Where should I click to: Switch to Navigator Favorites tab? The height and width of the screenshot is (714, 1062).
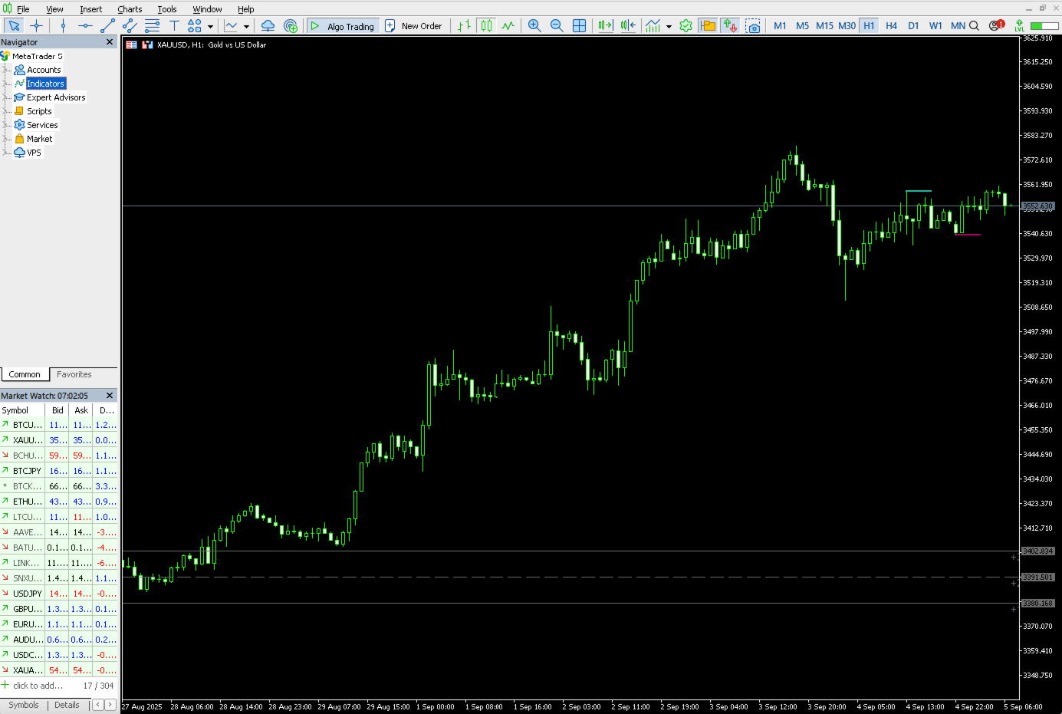pos(74,374)
